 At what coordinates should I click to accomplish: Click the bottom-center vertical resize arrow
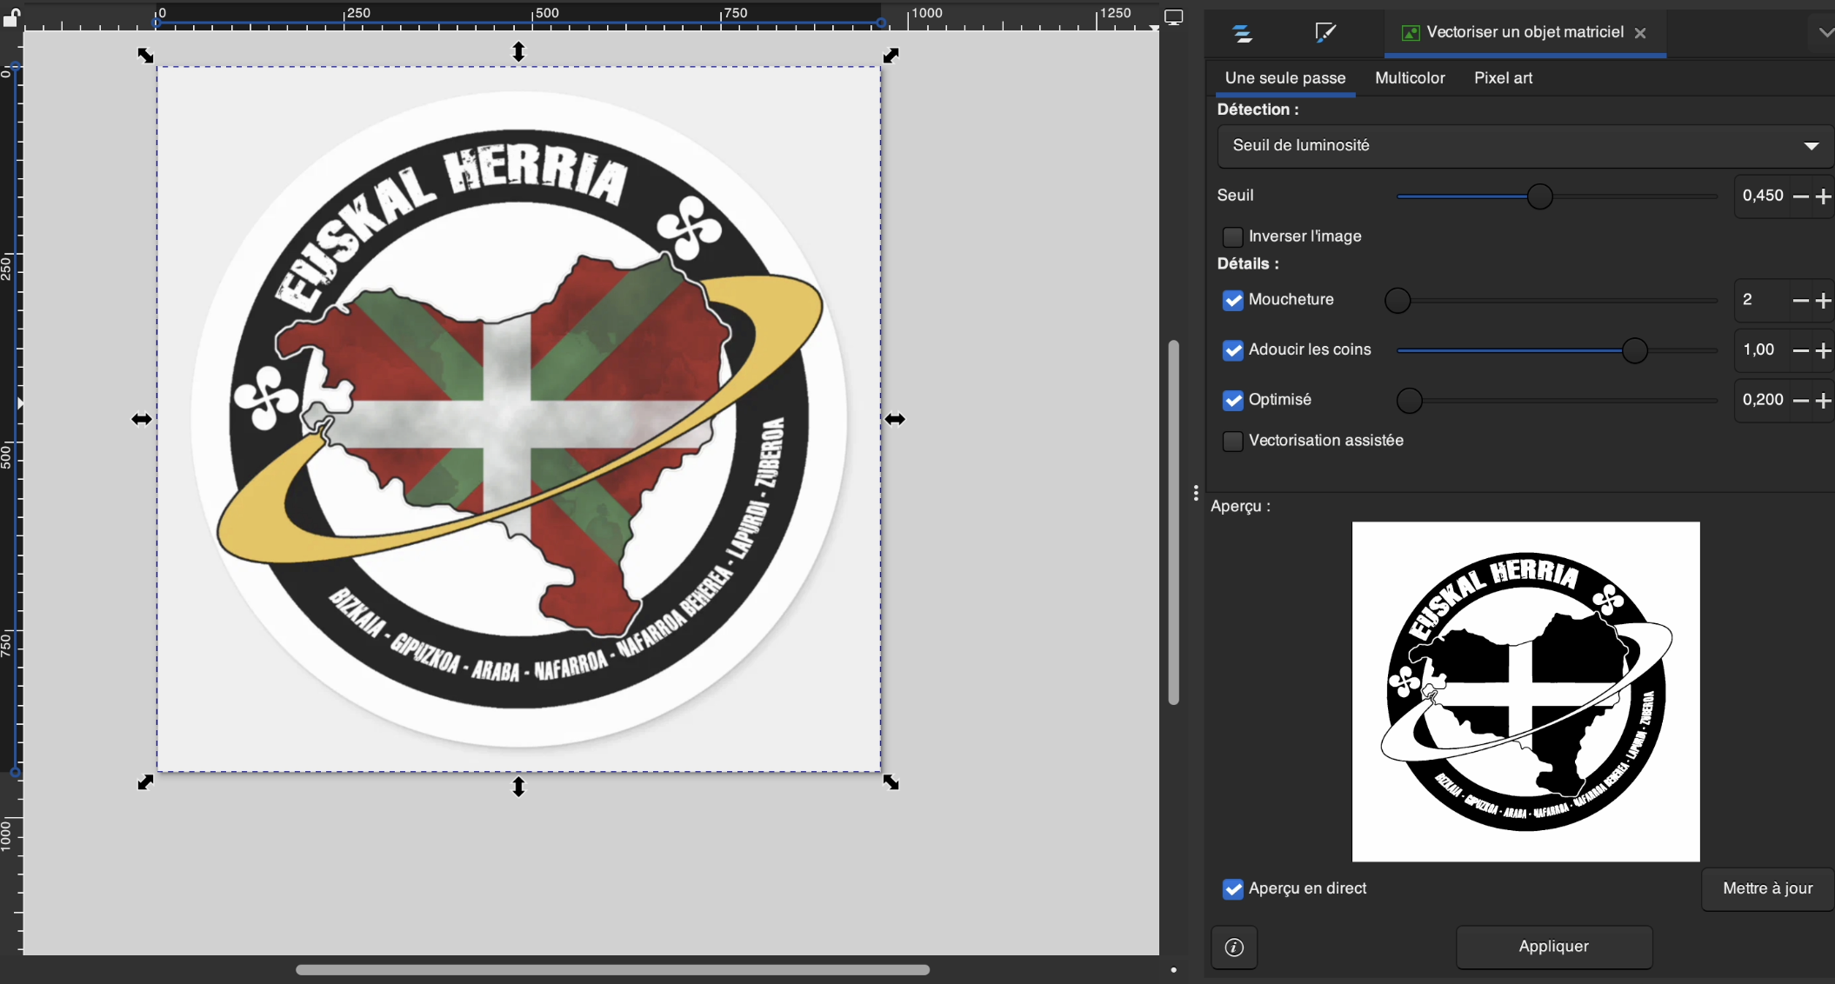pos(518,787)
